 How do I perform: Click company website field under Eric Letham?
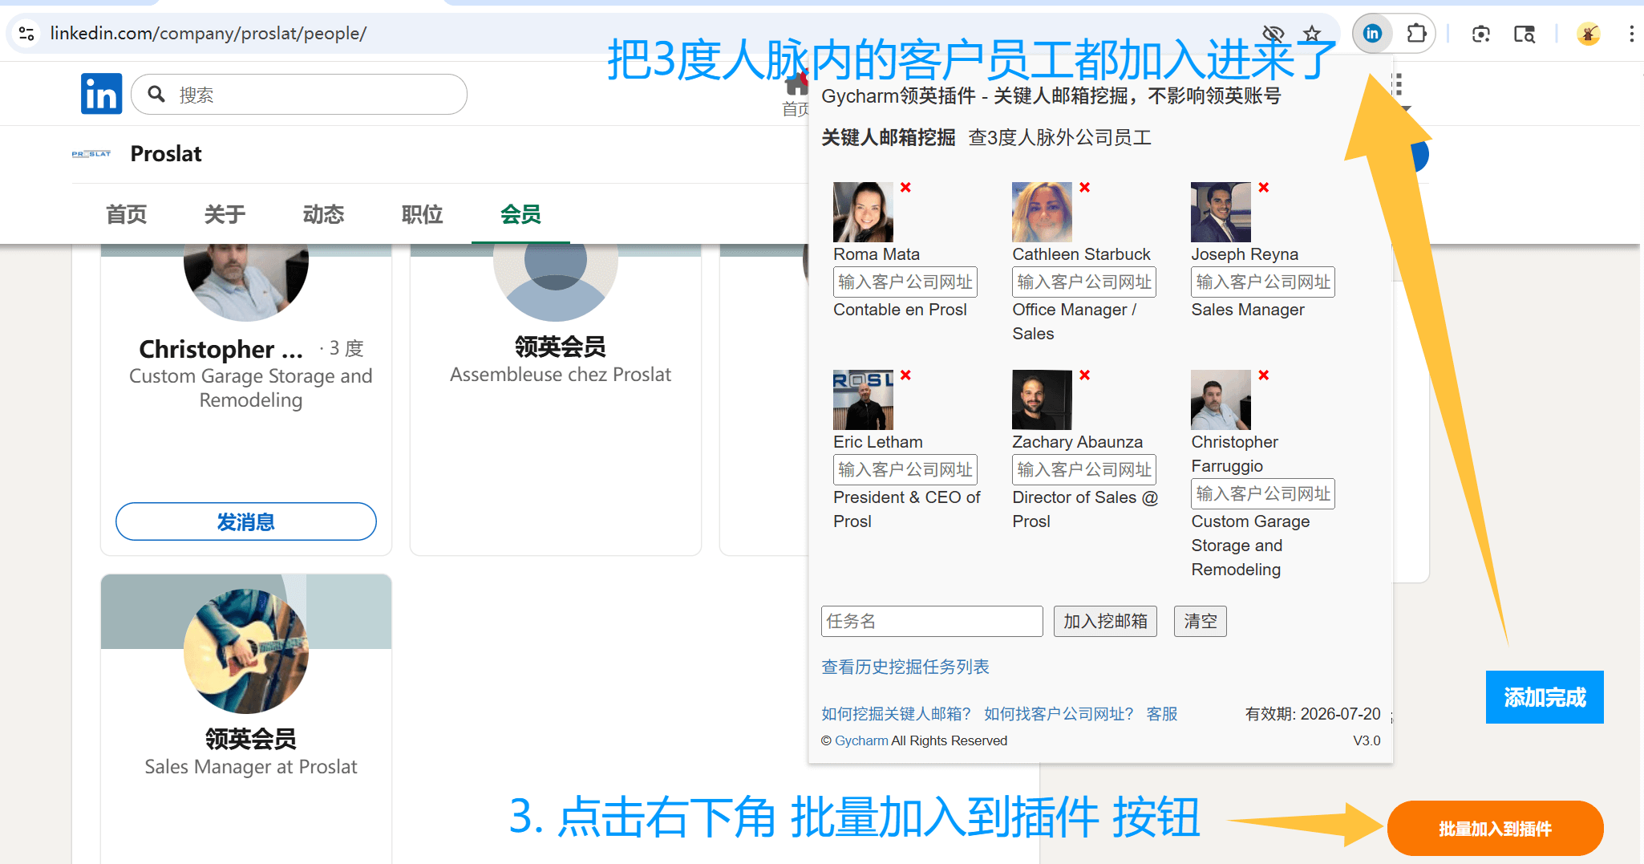905,469
